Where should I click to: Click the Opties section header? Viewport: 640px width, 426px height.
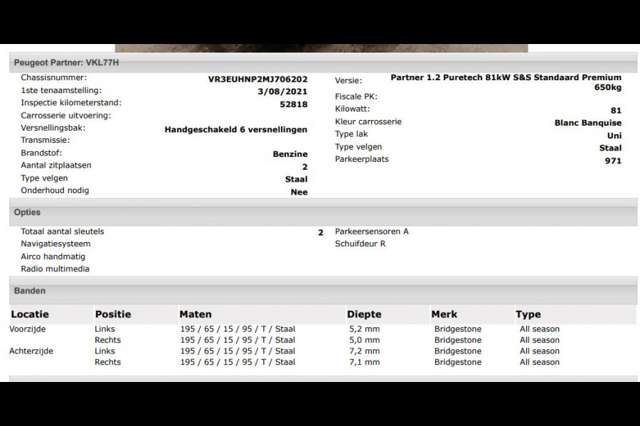click(323, 212)
